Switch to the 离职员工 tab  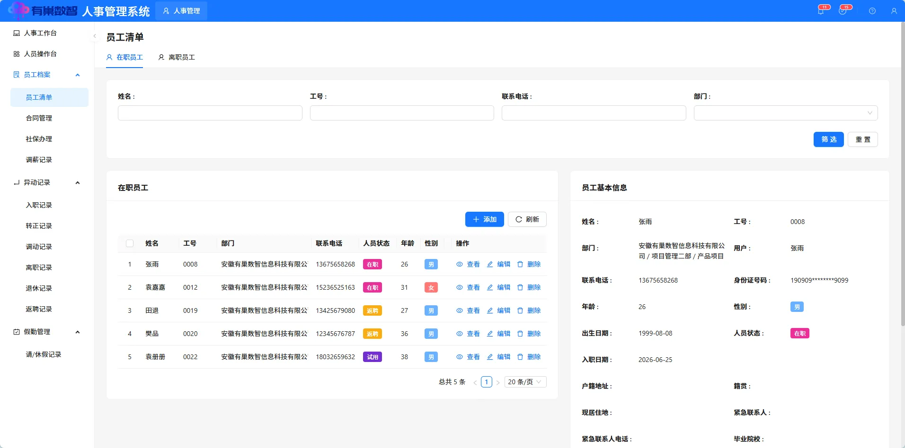coord(177,57)
